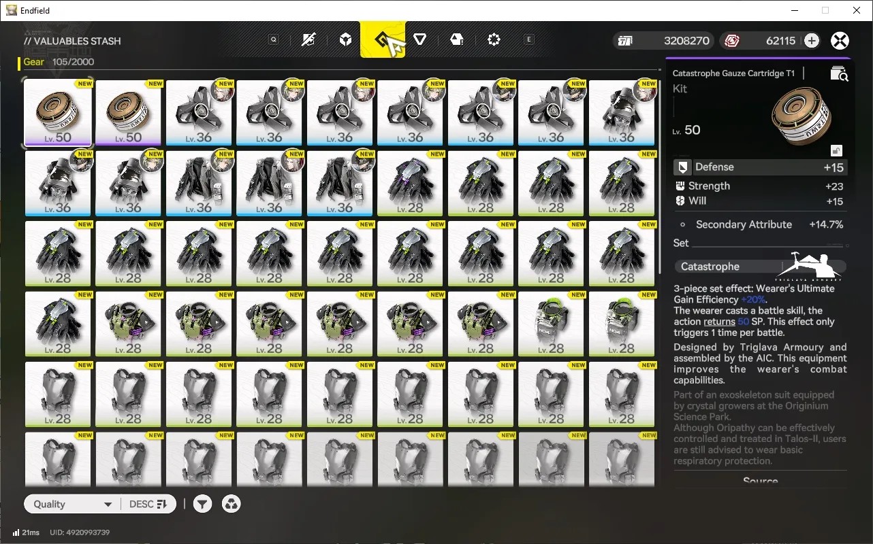Toggle the DESC sort order
873x544 pixels.
[148, 504]
